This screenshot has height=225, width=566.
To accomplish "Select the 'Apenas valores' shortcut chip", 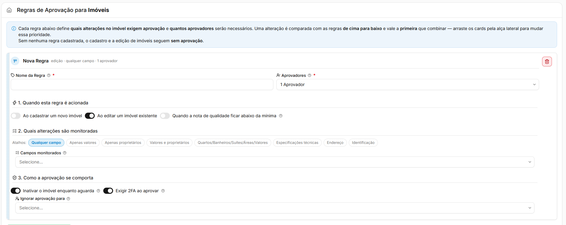I will (83, 143).
